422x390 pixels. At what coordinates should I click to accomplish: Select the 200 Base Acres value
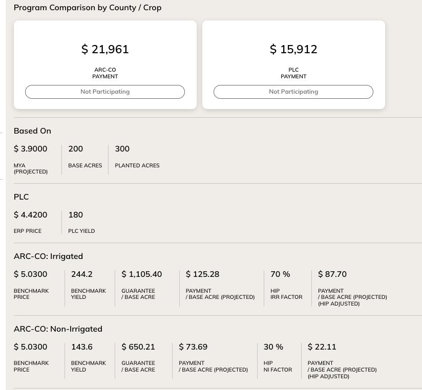click(x=75, y=149)
